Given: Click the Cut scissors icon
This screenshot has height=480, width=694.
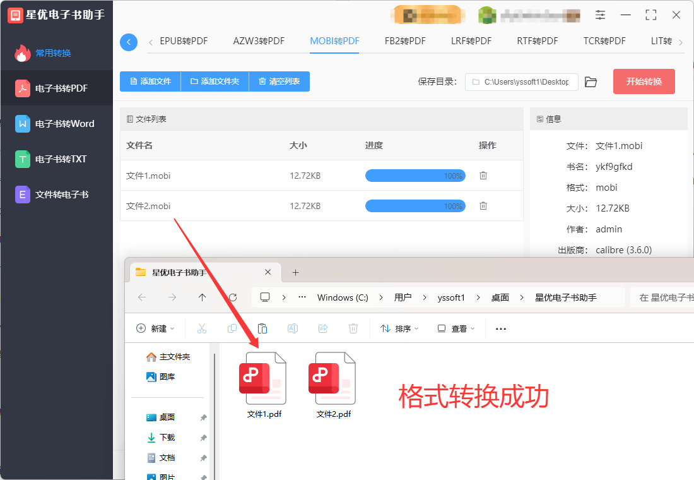Looking at the screenshot, I should click(202, 328).
